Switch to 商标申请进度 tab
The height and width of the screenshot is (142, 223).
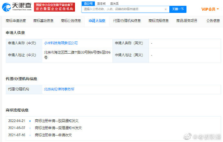pyautogui.click(x=16, y=21)
